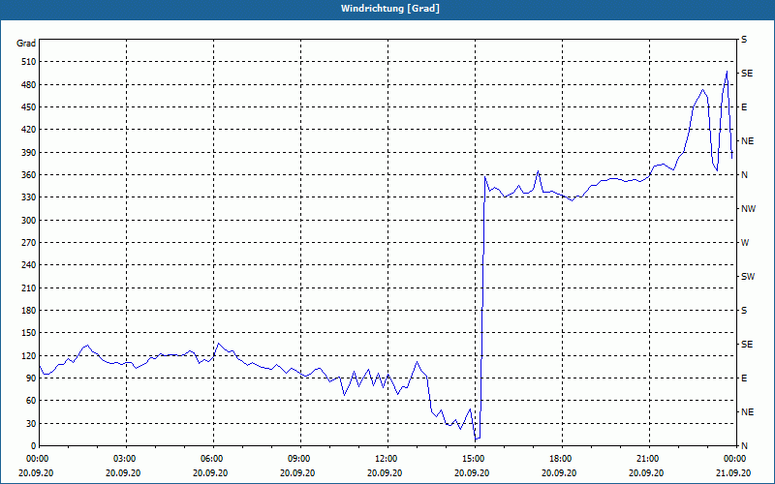Click the y-axis value 60
The image size is (775, 484).
click(31, 401)
